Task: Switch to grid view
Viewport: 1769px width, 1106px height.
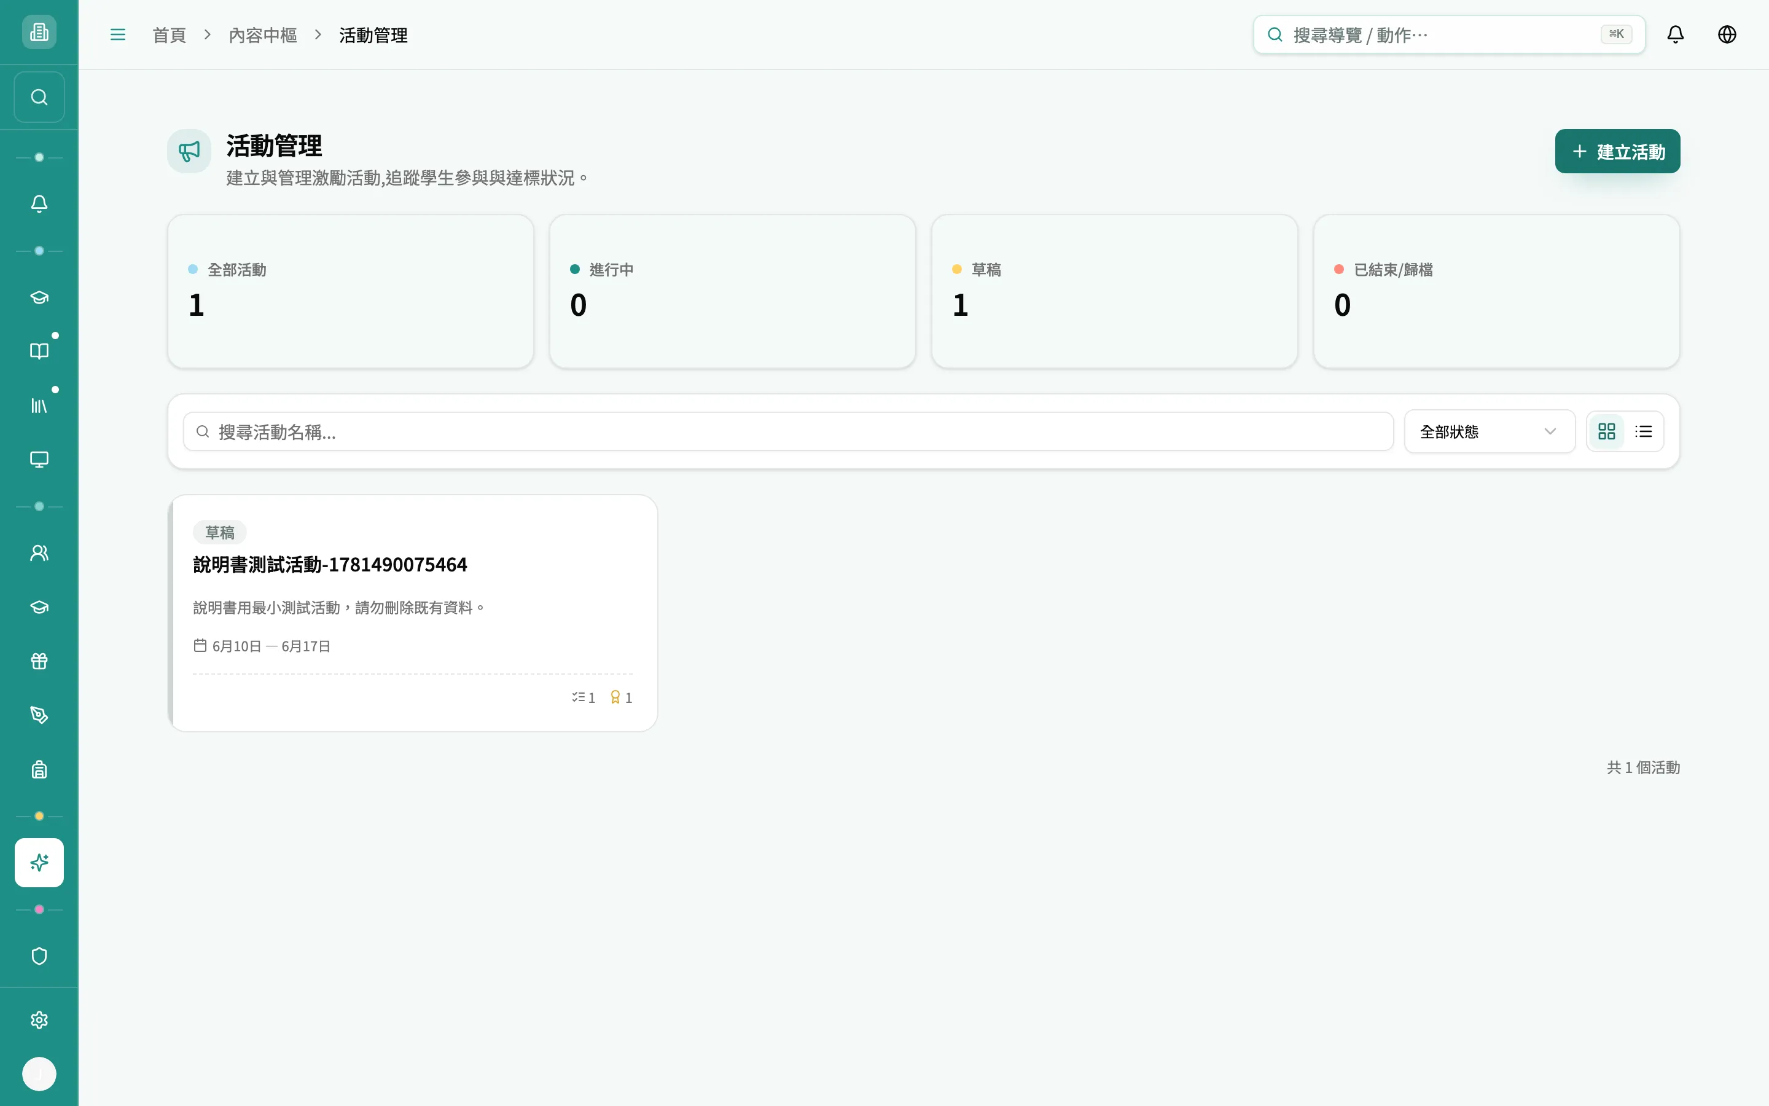Action: (x=1607, y=431)
